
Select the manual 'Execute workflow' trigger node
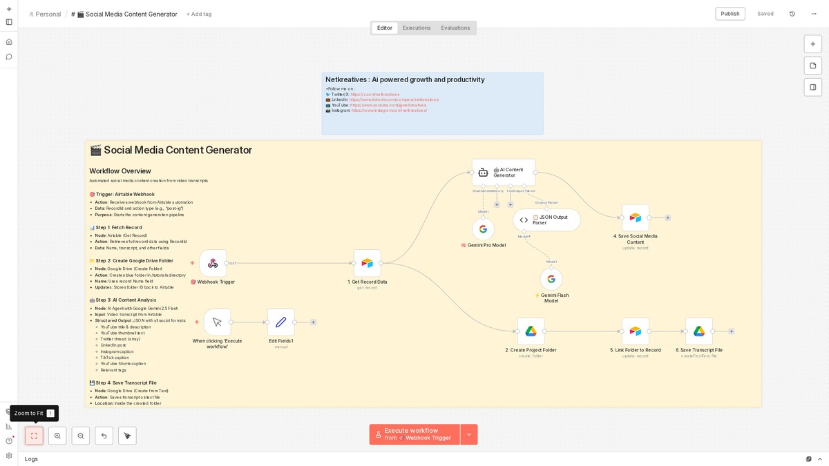click(x=217, y=322)
